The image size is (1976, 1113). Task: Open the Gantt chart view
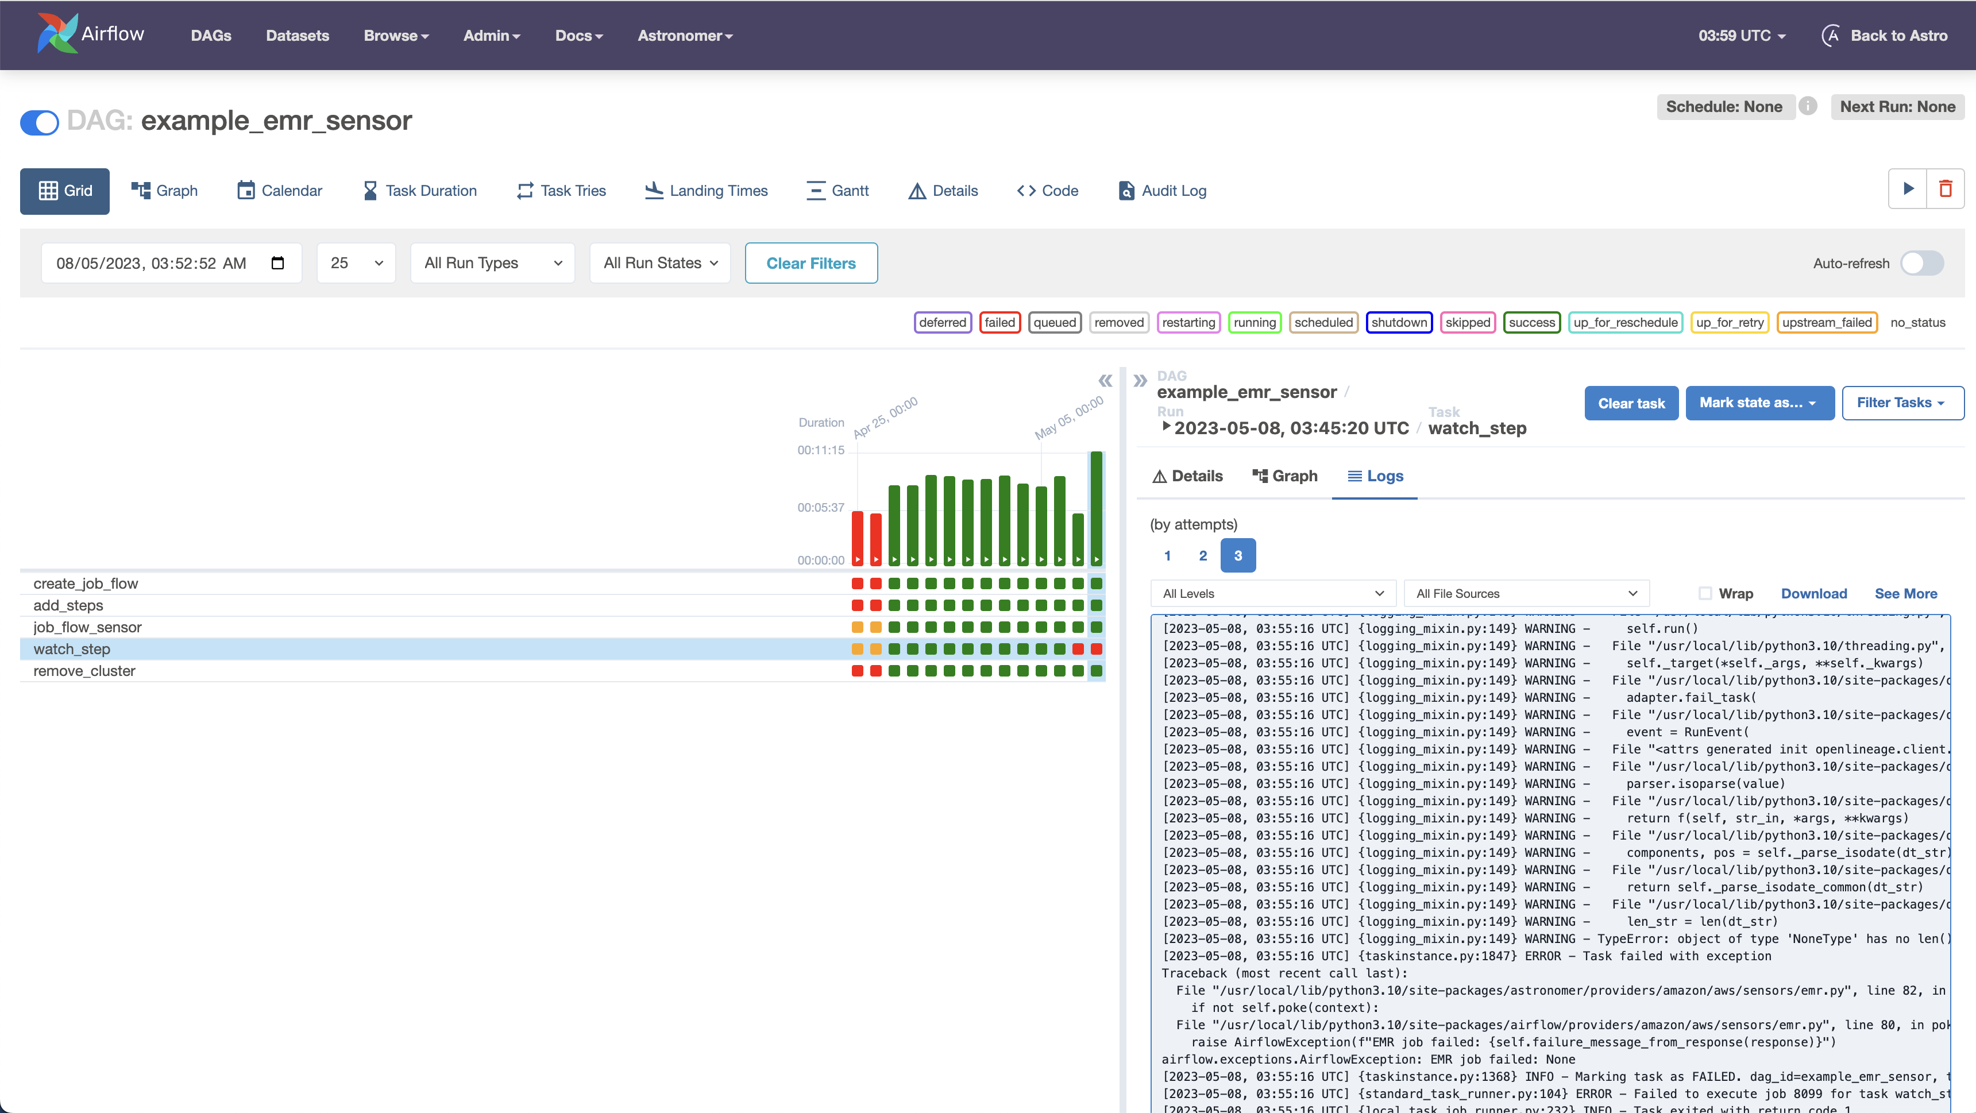click(x=838, y=191)
